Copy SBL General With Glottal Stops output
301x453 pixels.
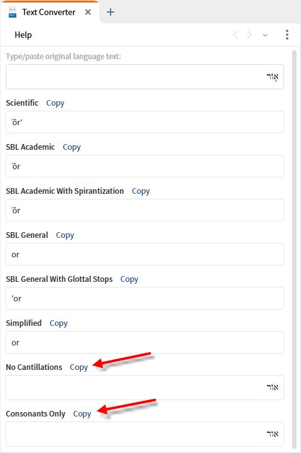coord(129,279)
